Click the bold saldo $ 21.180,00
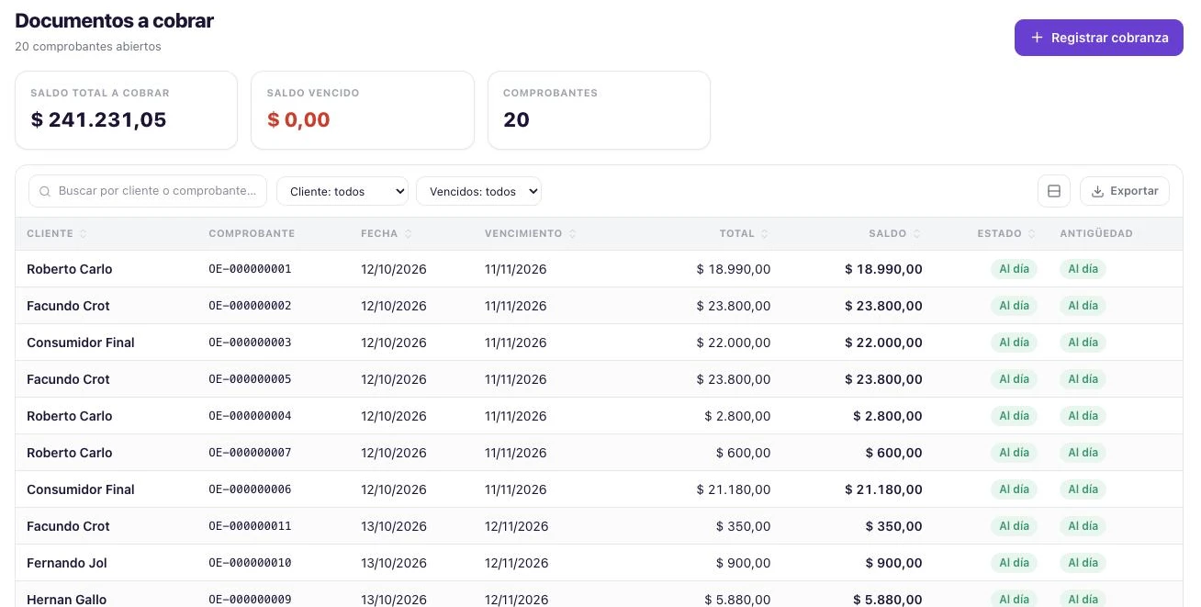 [884, 489]
